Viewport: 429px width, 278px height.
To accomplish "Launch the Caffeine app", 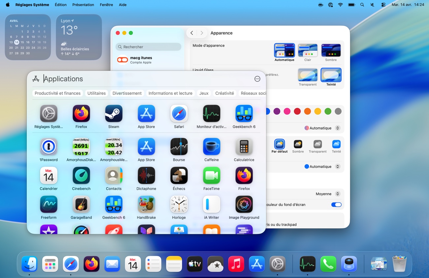I will coord(211,147).
